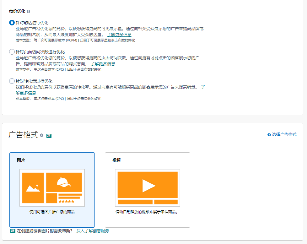The height and width of the screenshot is (244, 307).
Task: 选择图片广告格式卡片
Action: coord(52,189)
